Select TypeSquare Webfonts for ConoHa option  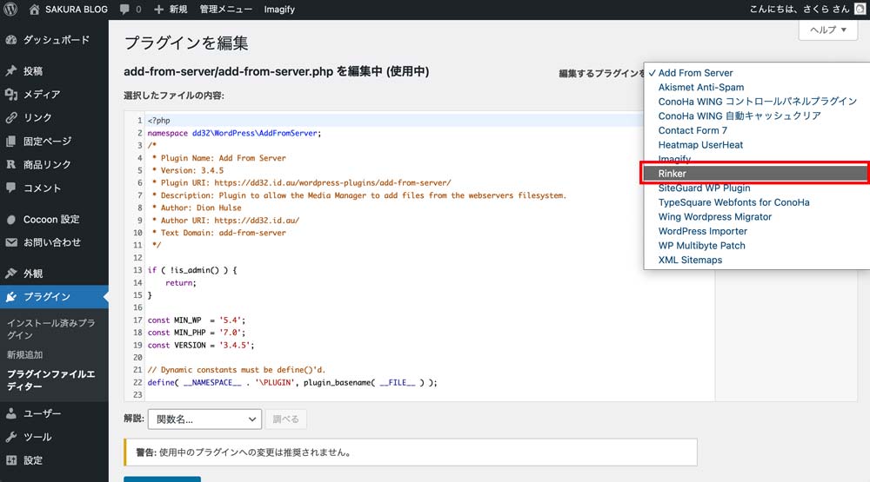756,202
